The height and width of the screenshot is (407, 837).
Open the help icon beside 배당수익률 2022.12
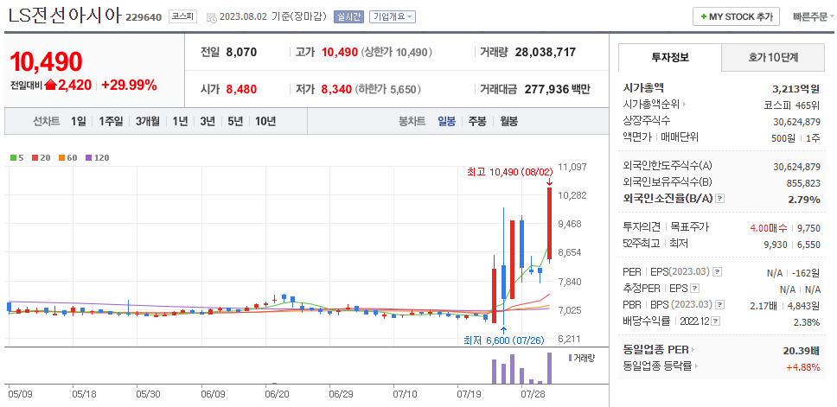716,321
